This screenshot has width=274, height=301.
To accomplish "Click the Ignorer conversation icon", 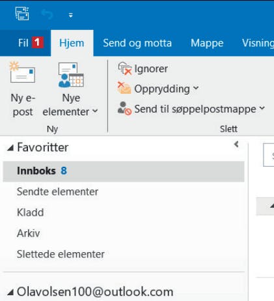I will (x=125, y=68).
